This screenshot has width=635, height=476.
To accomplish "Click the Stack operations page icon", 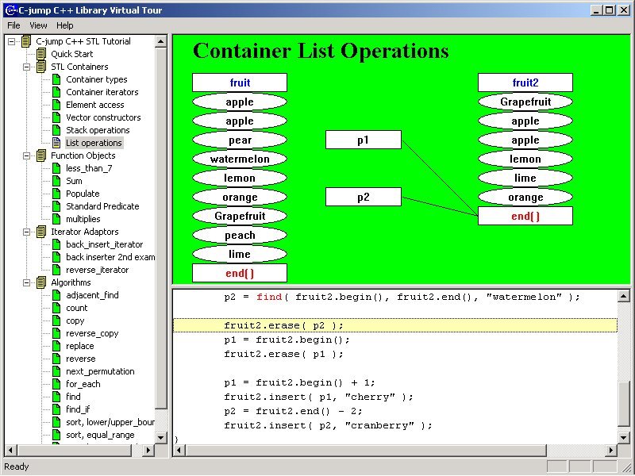I will coord(56,130).
